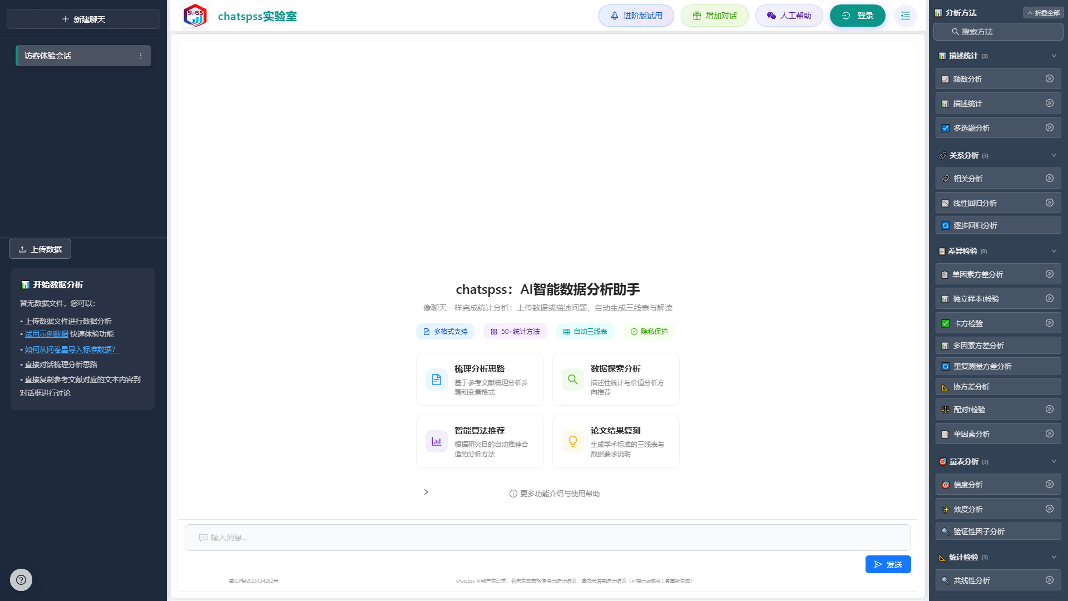Select 逐步回归分析 method
The image size is (1068, 601).
pyautogui.click(x=998, y=225)
